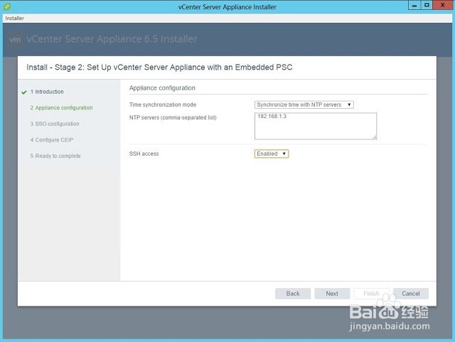This screenshot has height=342, width=455.
Task: Click the Next button
Action: click(x=332, y=294)
